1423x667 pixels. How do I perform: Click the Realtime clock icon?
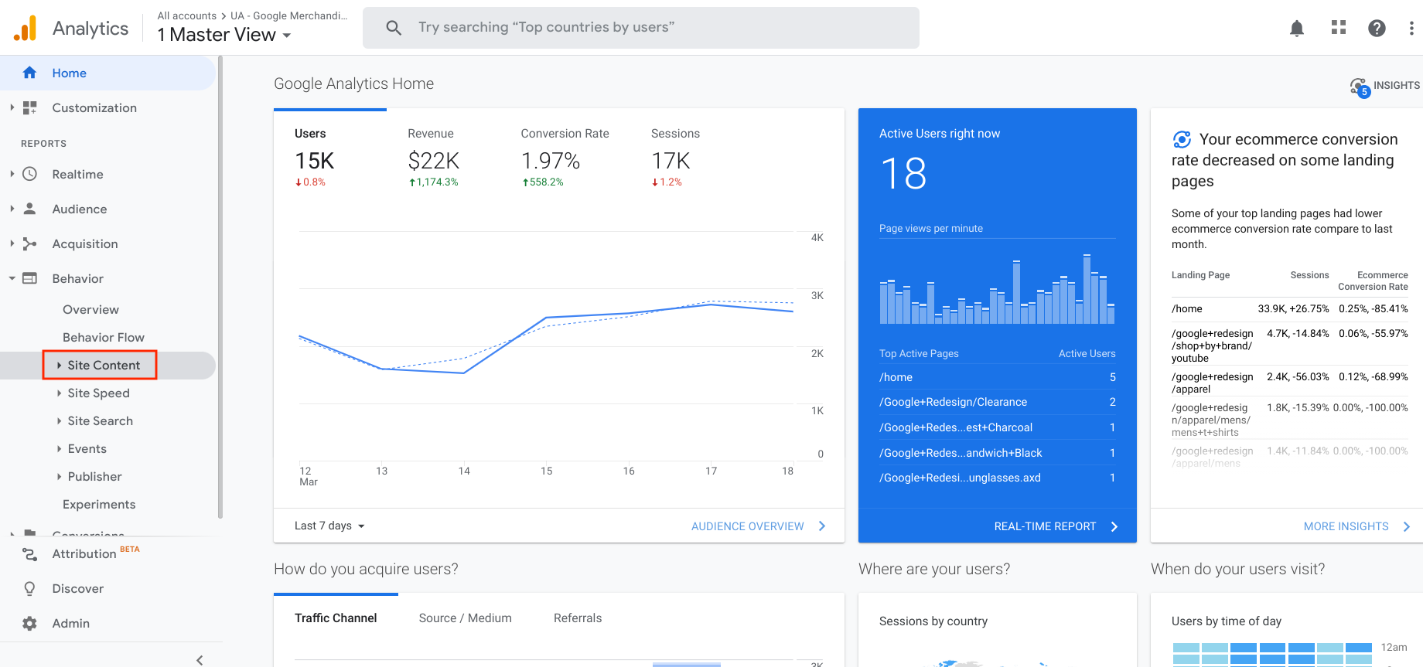pyautogui.click(x=29, y=174)
